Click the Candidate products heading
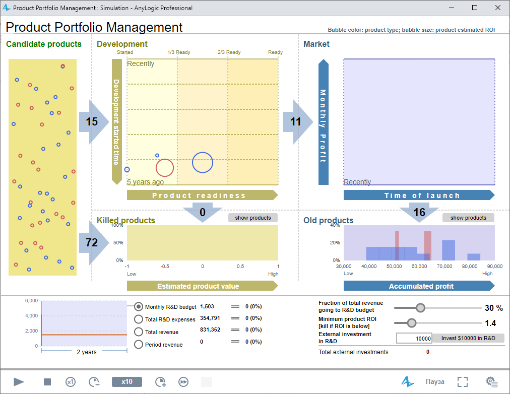 (44, 44)
